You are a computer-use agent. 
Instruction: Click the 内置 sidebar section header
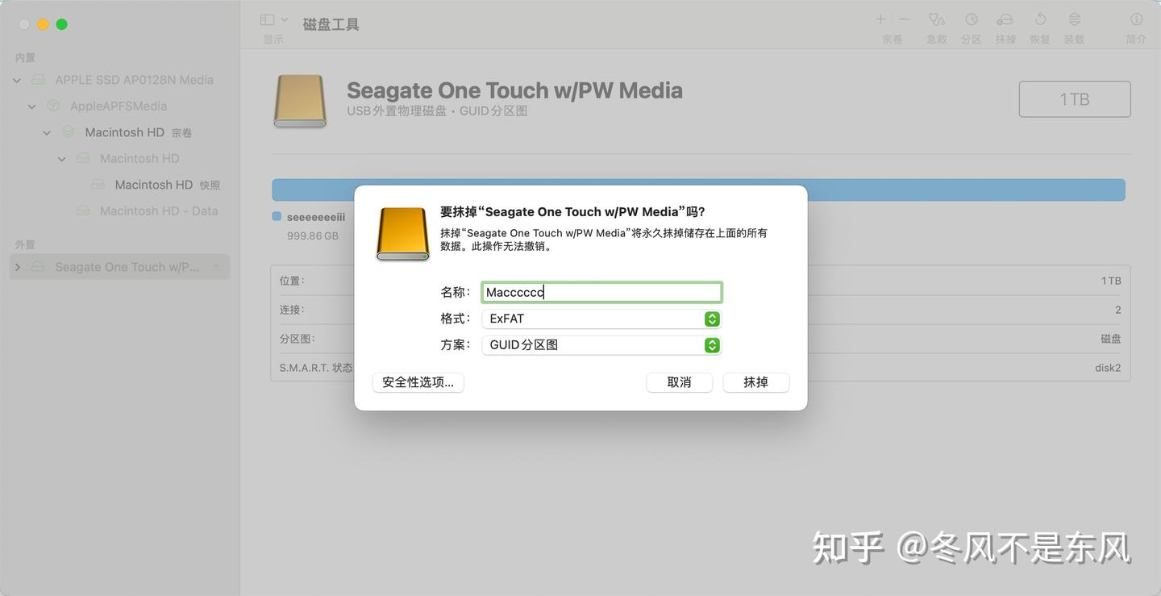(x=25, y=58)
